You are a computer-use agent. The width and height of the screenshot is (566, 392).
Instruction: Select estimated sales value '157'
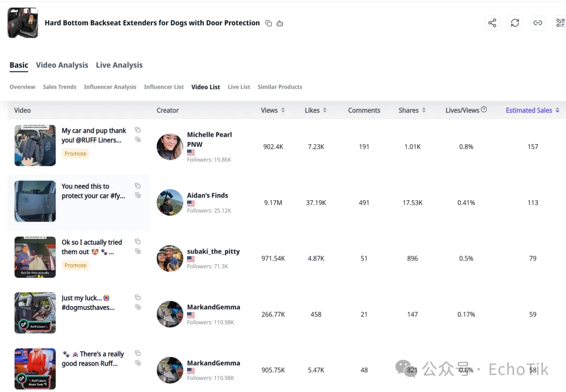point(533,147)
